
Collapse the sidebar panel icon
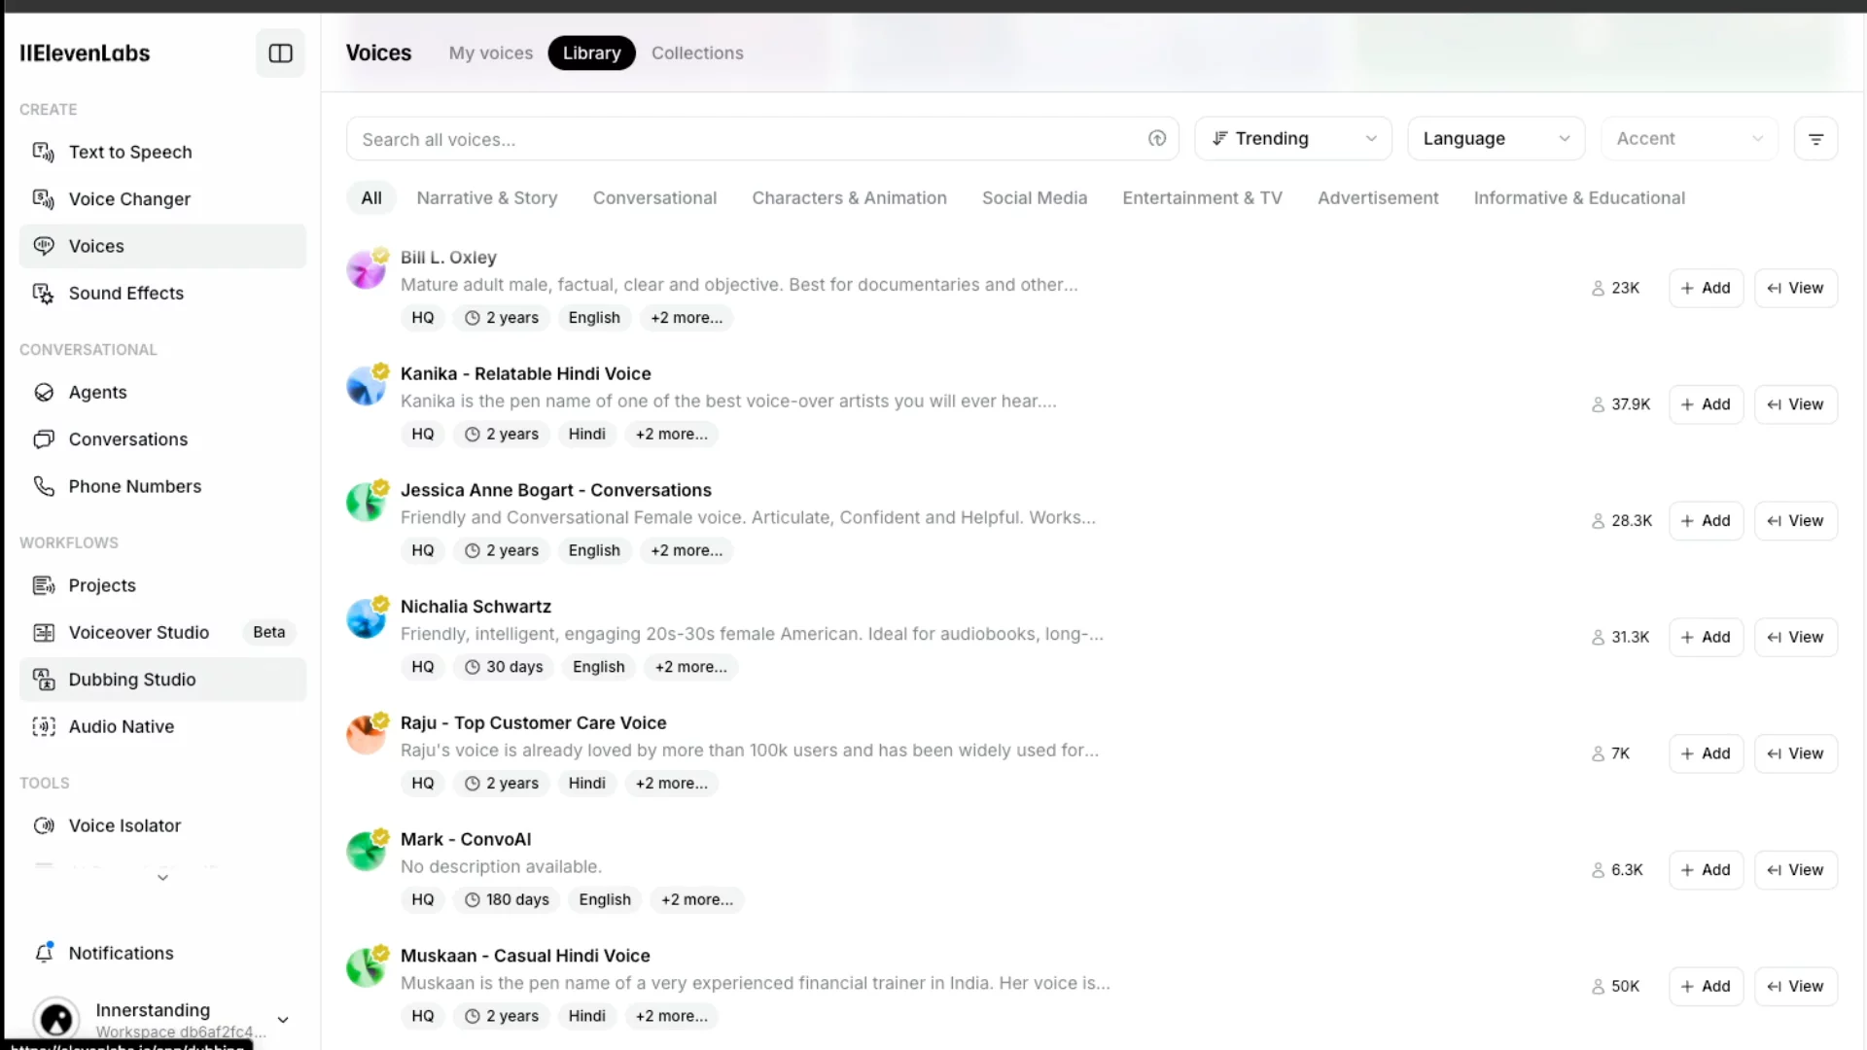tap(280, 53)
